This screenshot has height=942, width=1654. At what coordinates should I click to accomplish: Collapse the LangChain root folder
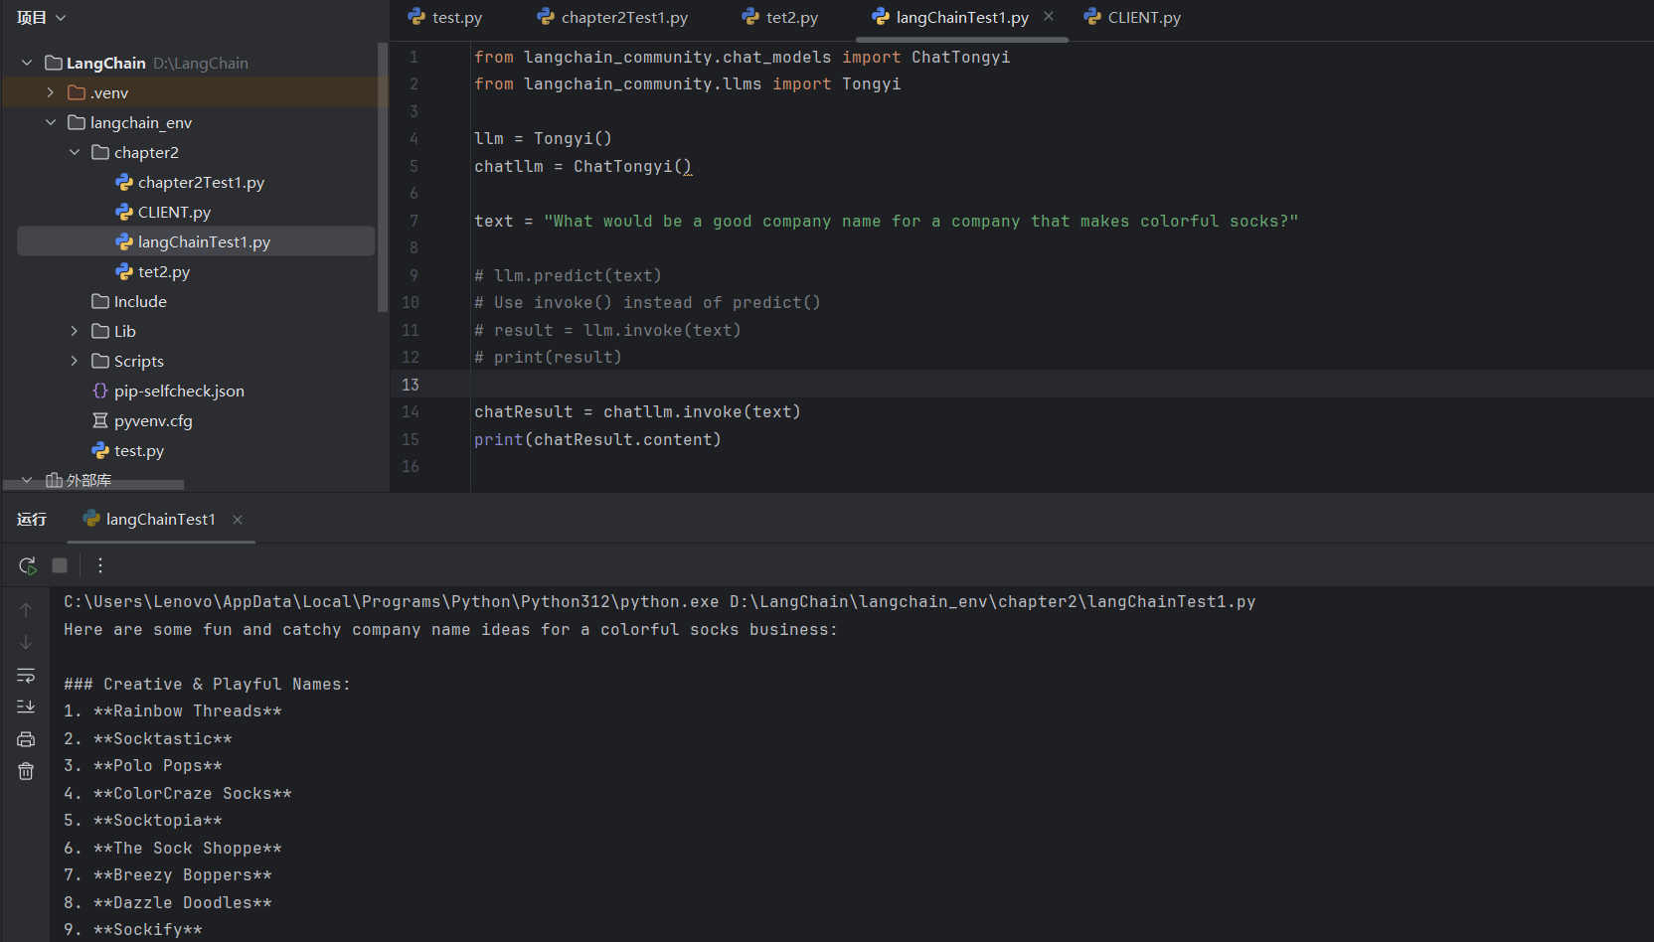coord(27,63)
